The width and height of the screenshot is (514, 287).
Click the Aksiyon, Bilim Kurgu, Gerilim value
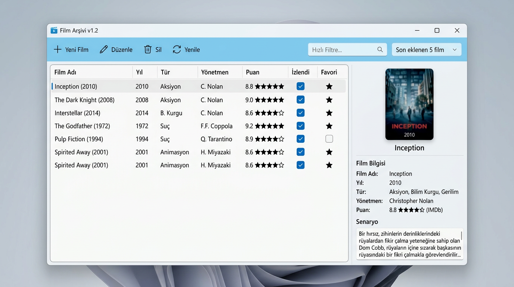424,192
